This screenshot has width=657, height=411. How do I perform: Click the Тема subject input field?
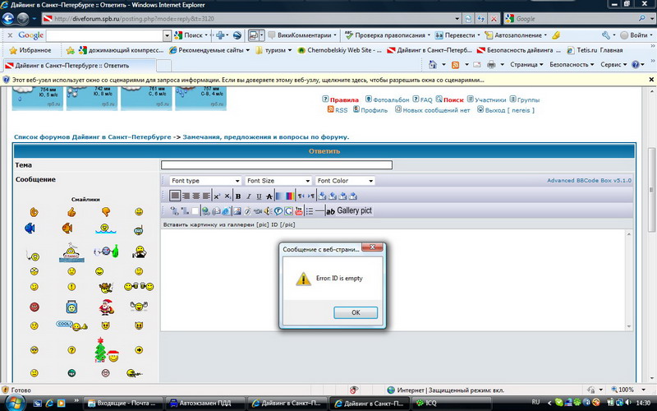tap(276, 165)
